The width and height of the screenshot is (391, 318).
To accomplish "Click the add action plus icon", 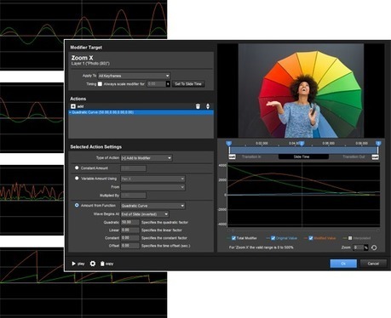I will pyautogui.click(x=73, y=106).
